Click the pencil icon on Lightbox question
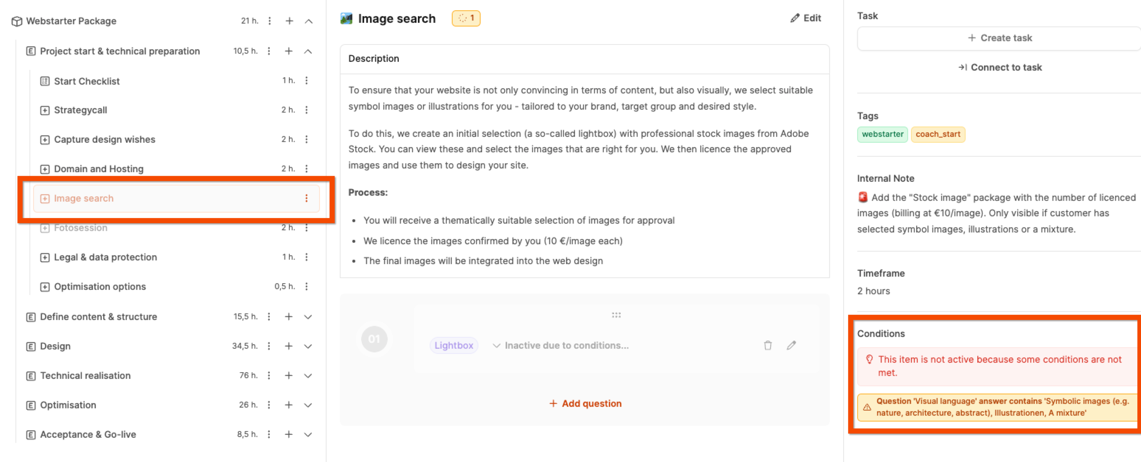1141x462 pixels. point(791,345)
